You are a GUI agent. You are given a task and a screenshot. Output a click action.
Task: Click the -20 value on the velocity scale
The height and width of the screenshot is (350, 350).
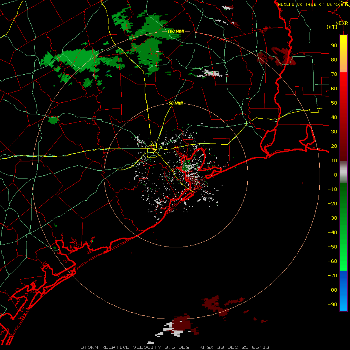pos(332,203)
